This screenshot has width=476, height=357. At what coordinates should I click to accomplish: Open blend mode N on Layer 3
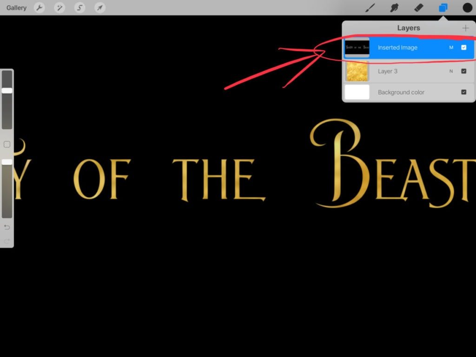(451, 71)
